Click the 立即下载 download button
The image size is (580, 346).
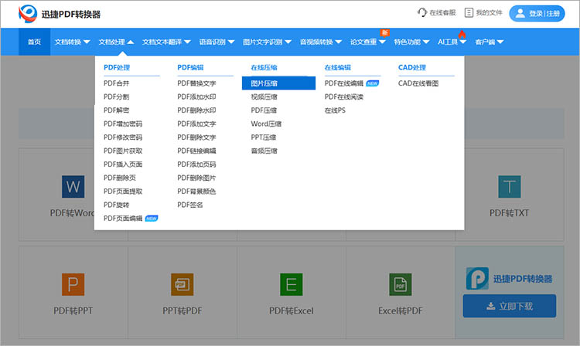click(510, 306)
